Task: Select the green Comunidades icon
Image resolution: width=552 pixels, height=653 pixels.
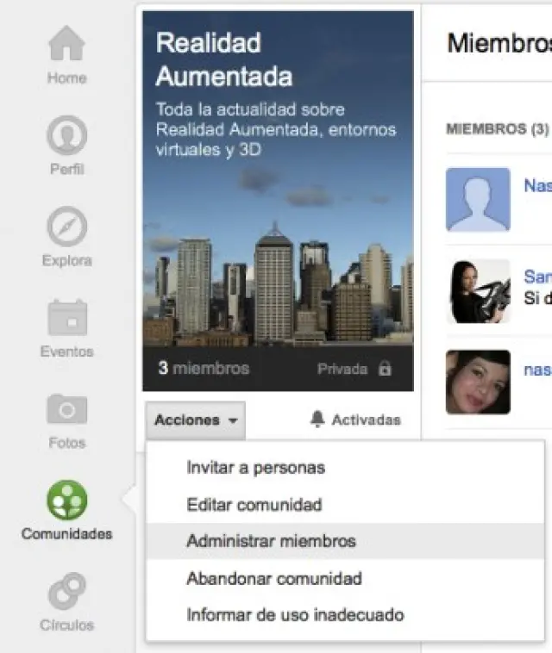Action: (x=66, y=501)
